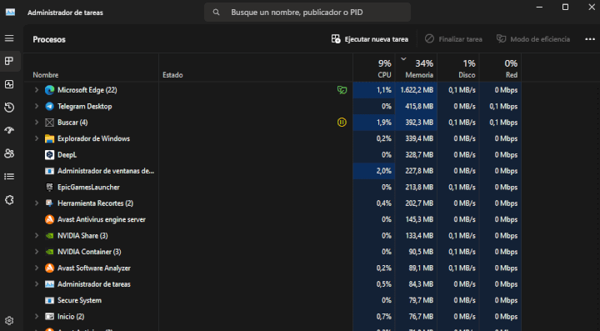Click the Telegram Desktop app icon
600x331 pixels.
pyautogui.click(x=49, y=107)
